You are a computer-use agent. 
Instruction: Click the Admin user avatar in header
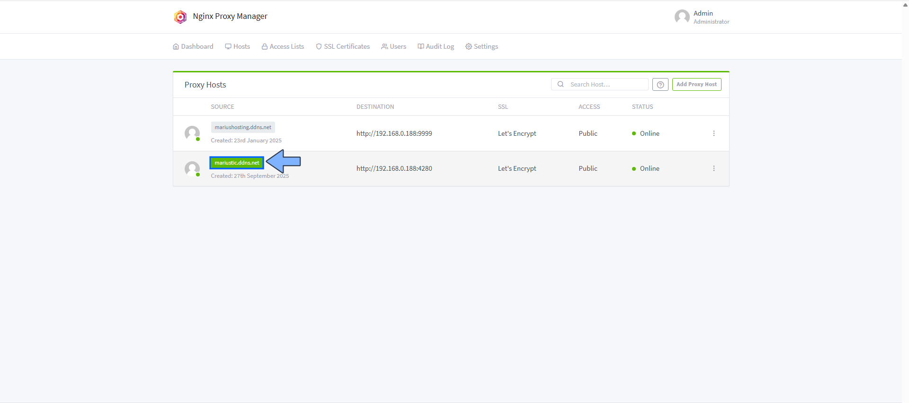682,17
